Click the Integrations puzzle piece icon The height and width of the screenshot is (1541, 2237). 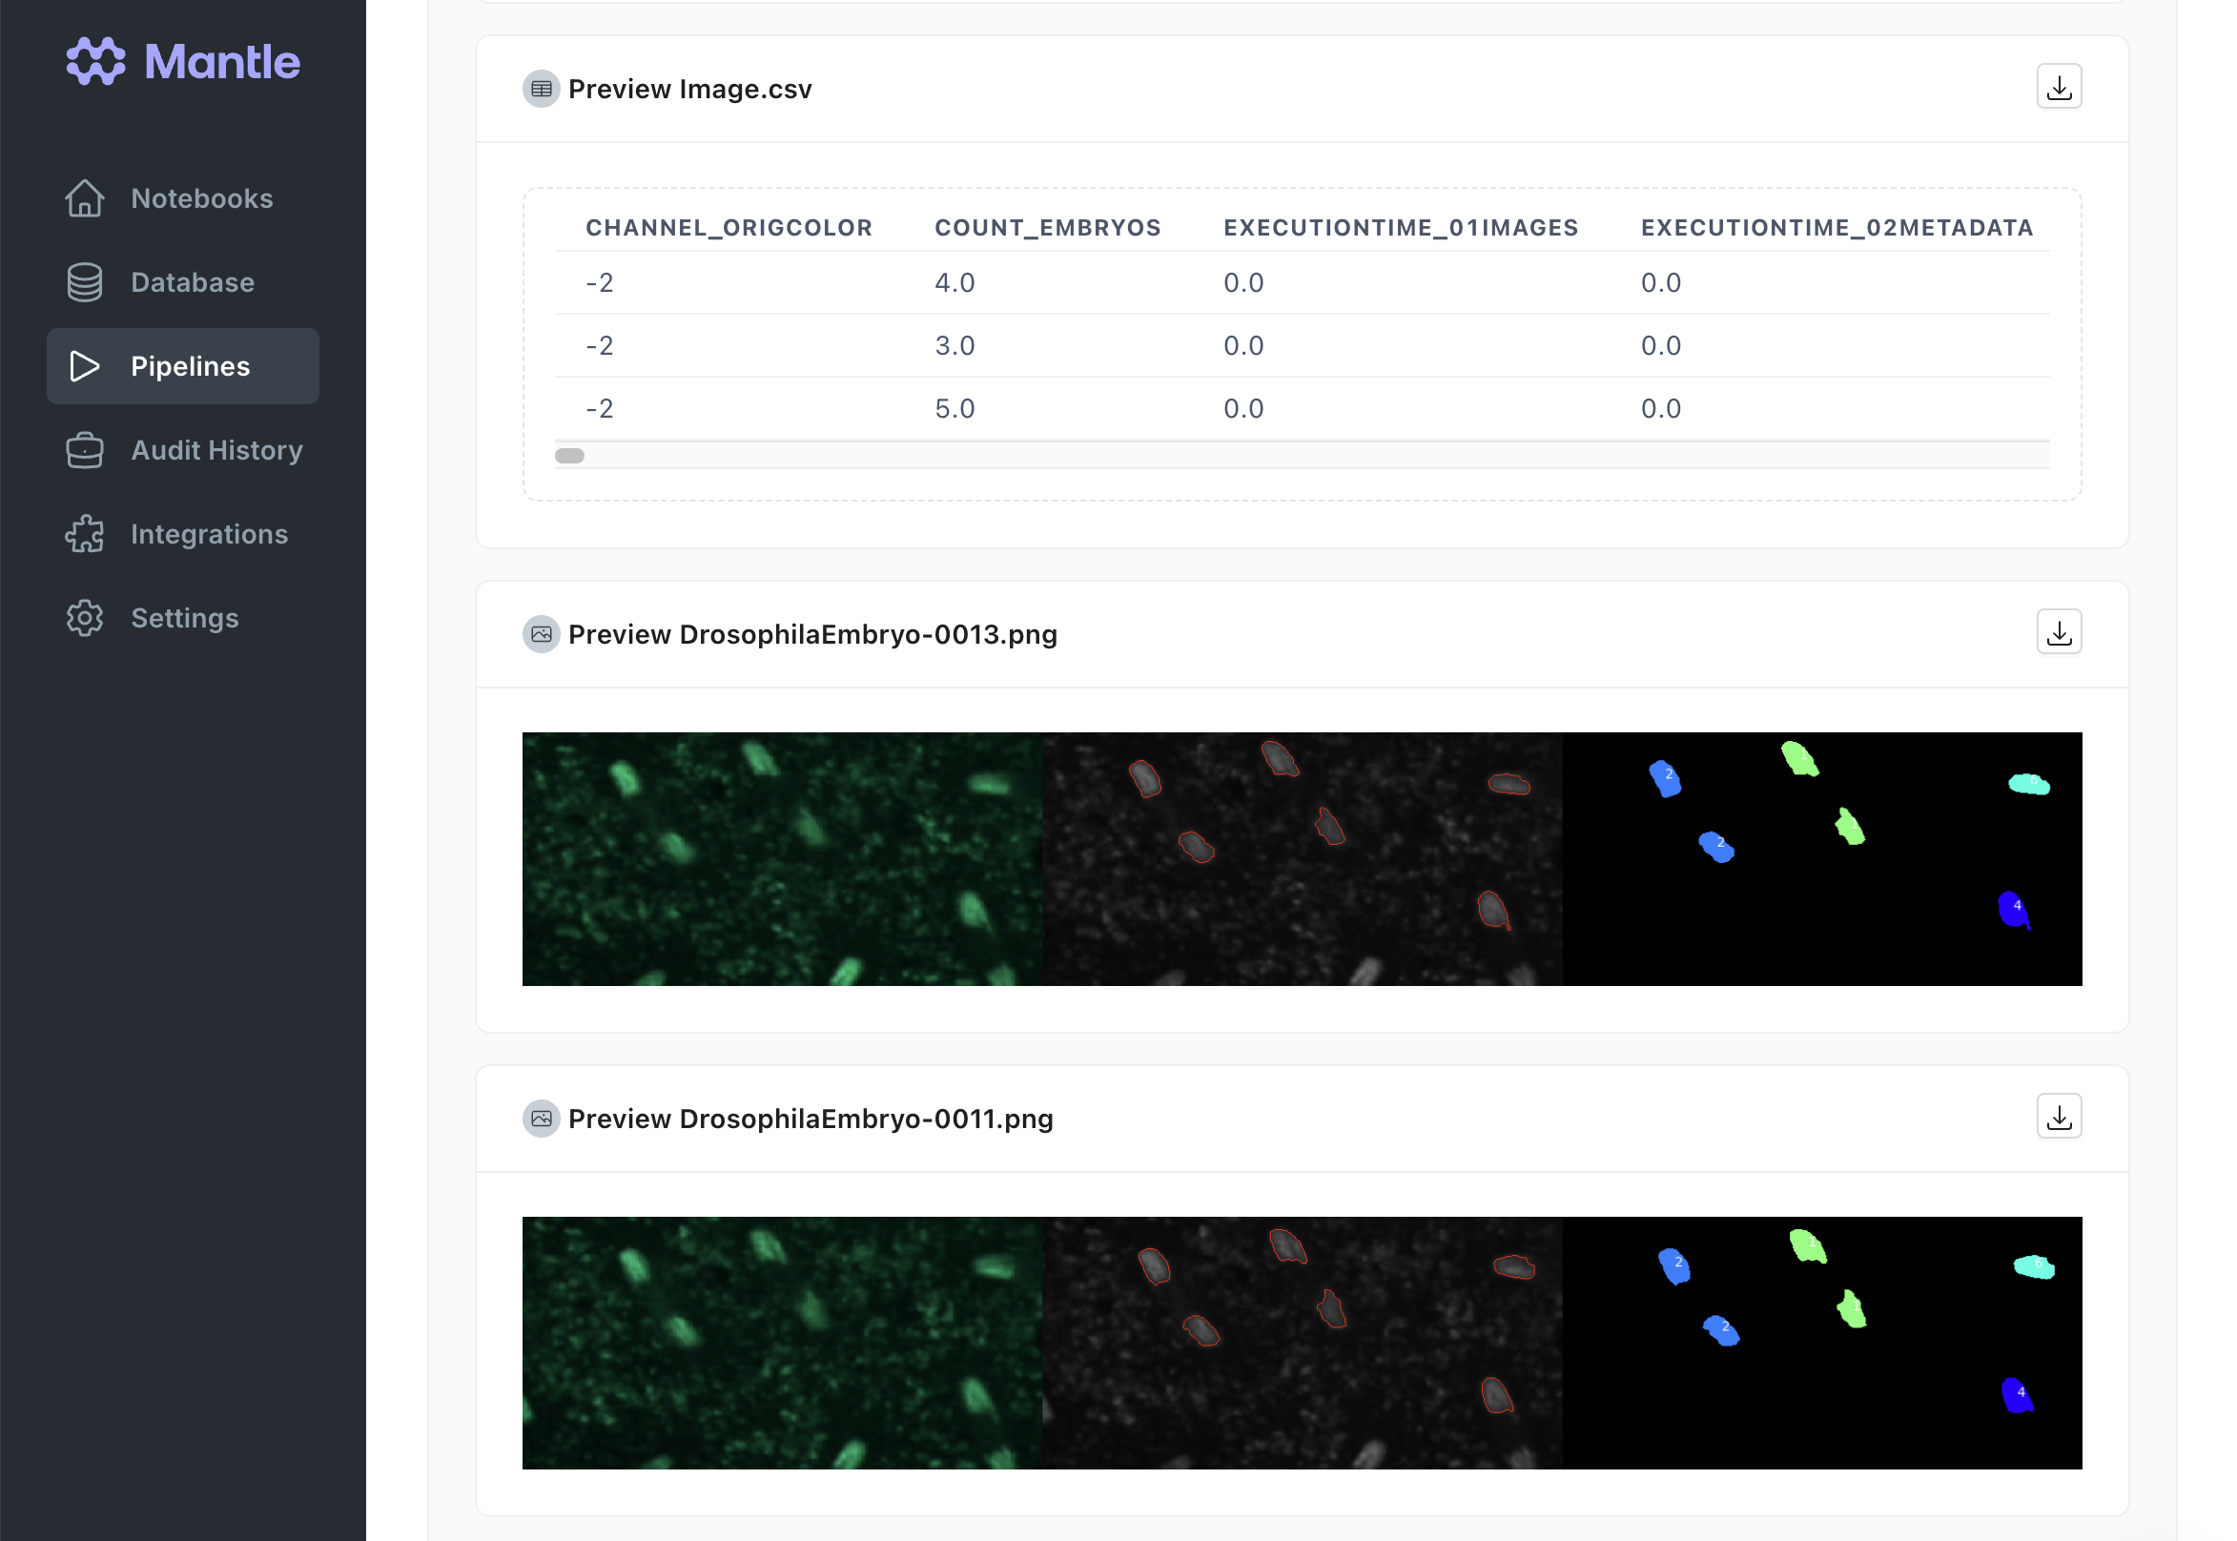tap(85, 535)
